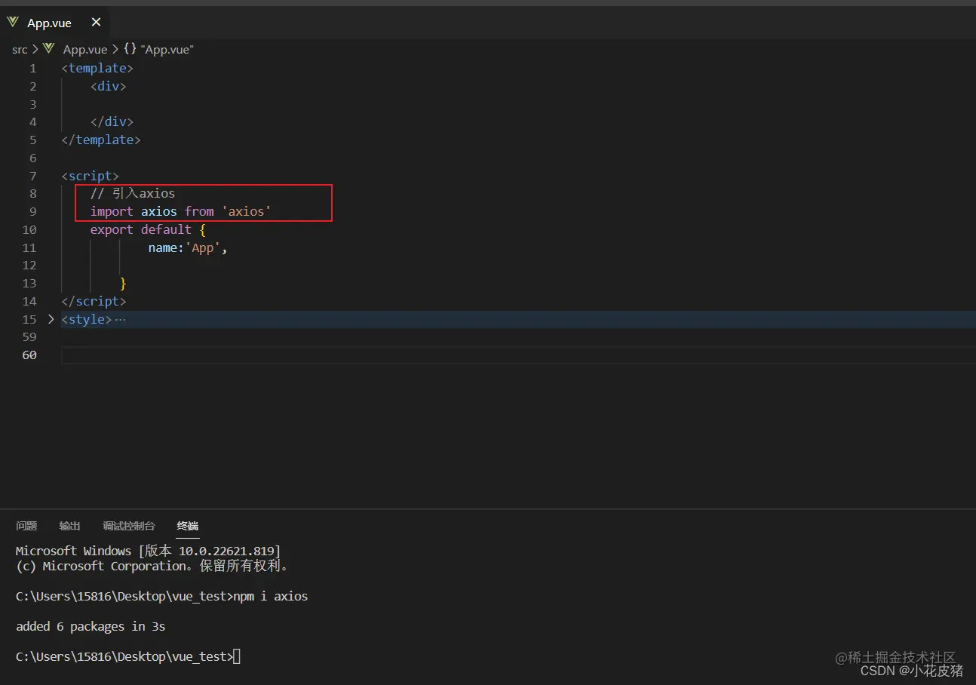Image resolution: width=976 pixels, height=685 pixels.
Task: Expand the folded style block on line 15
Action: 51,319
